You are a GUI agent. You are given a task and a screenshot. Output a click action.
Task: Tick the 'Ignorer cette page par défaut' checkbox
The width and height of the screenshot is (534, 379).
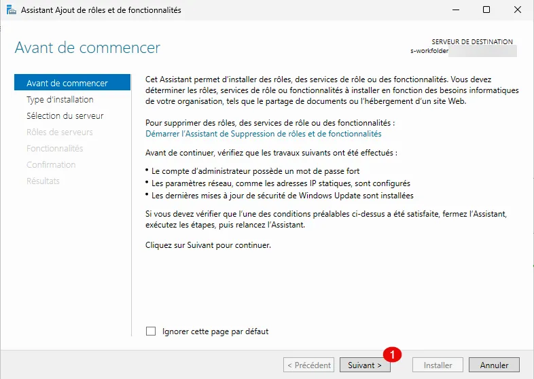[151, 331]
